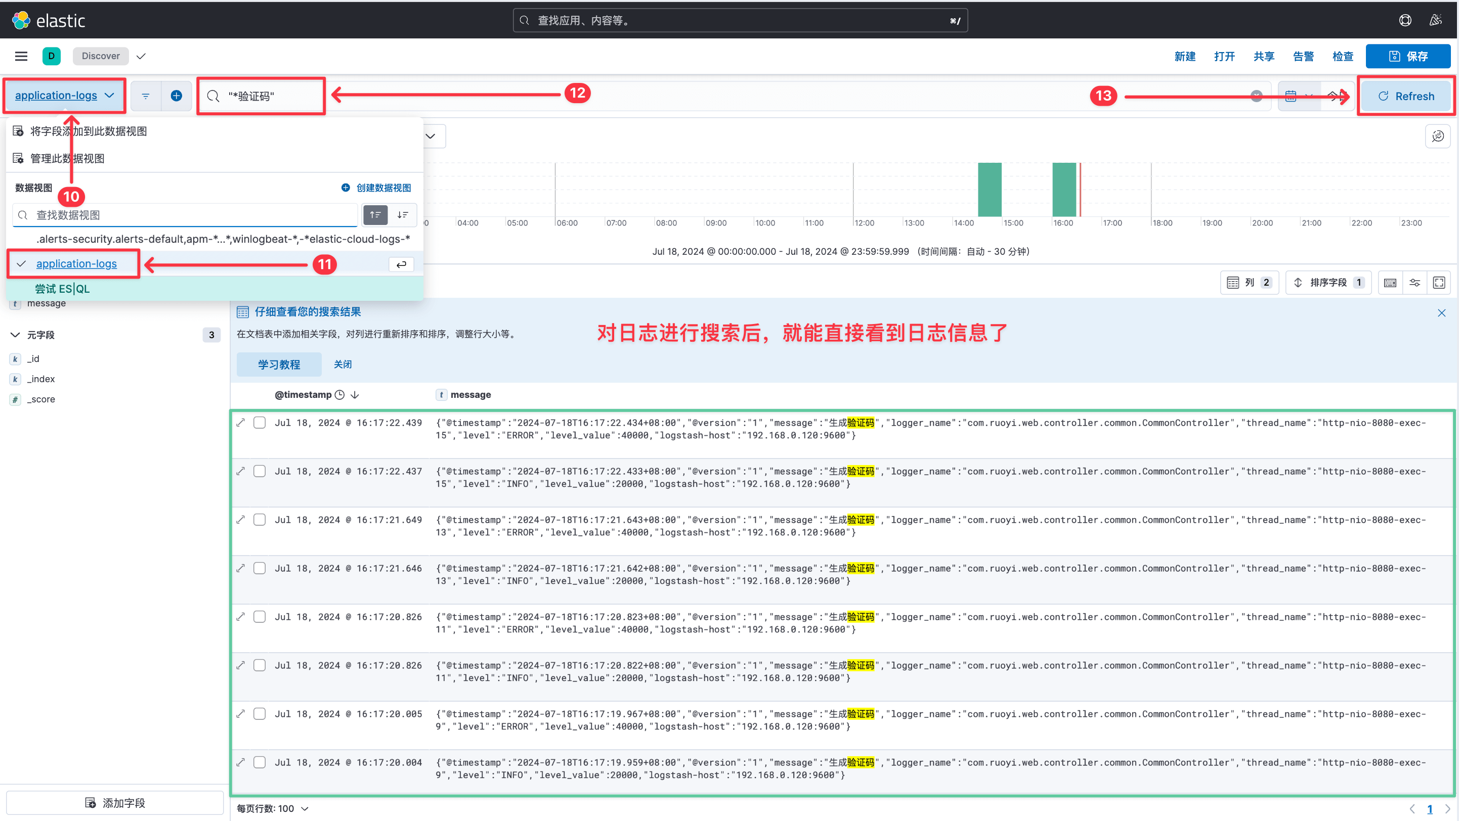
Task: Click the 告警 menu item
Action: coord(1303,56)
